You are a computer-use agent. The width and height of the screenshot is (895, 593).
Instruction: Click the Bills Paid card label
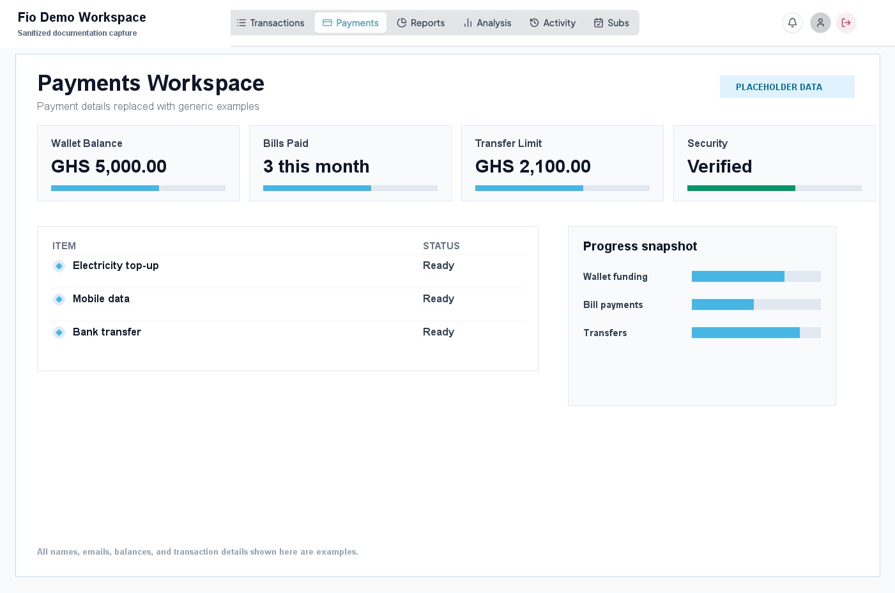coord(286,144)
